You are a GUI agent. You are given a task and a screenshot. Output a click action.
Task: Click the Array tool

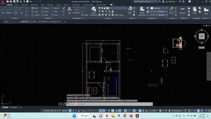click(x=54, y=15)
